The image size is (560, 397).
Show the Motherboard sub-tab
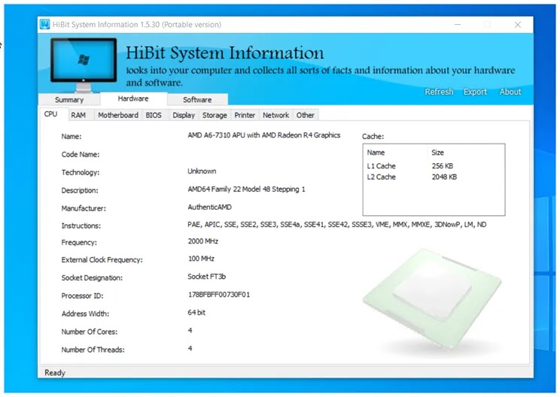(x=118, y=115)
